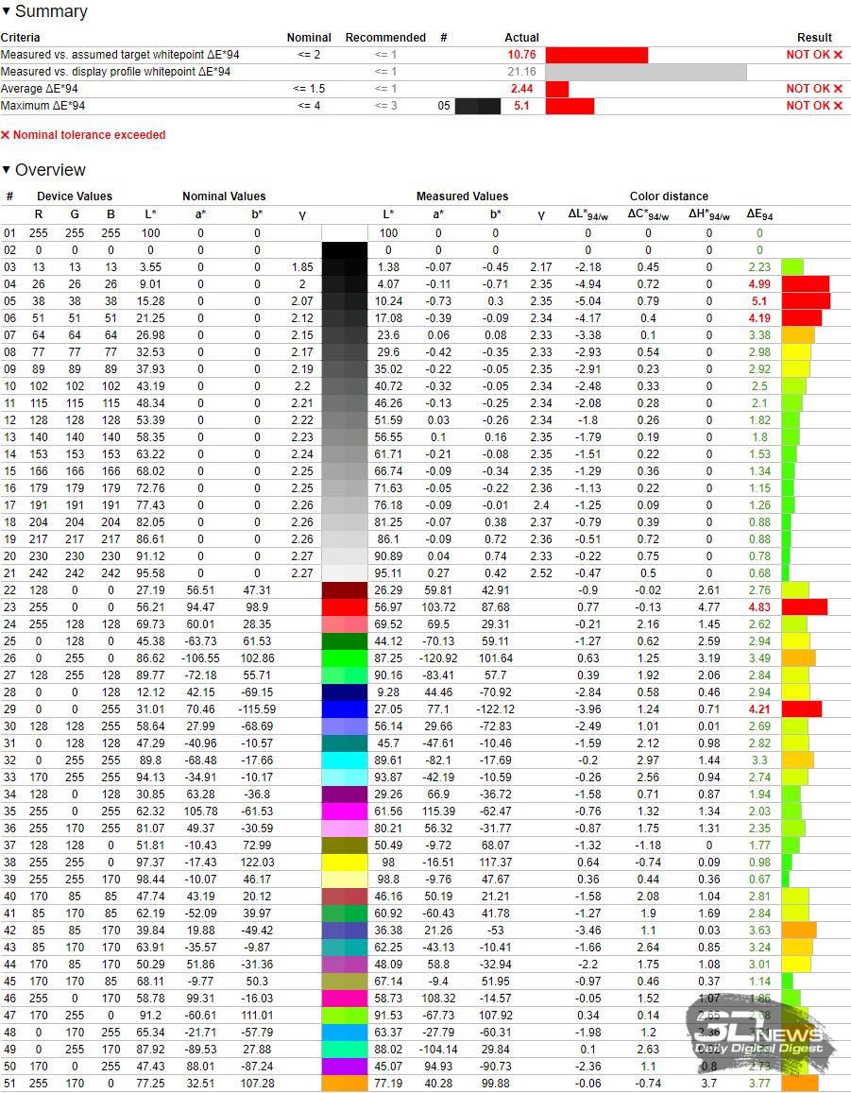Click the grey display profile whitepoint bar

click(646, 72)
